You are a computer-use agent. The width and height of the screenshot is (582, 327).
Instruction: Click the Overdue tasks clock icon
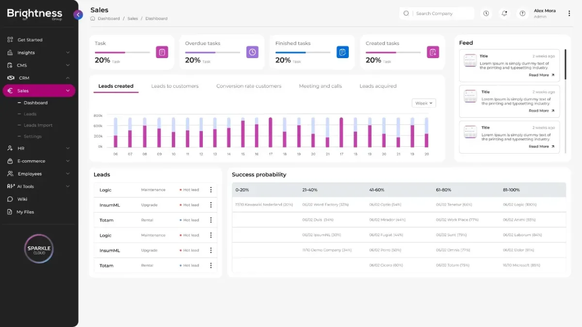252,52
